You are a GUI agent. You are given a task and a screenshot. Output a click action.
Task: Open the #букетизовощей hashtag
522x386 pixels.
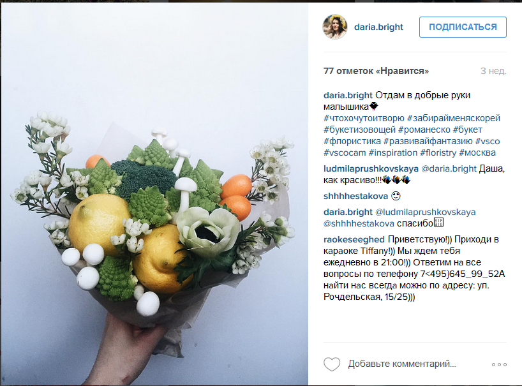pos(359,130)
